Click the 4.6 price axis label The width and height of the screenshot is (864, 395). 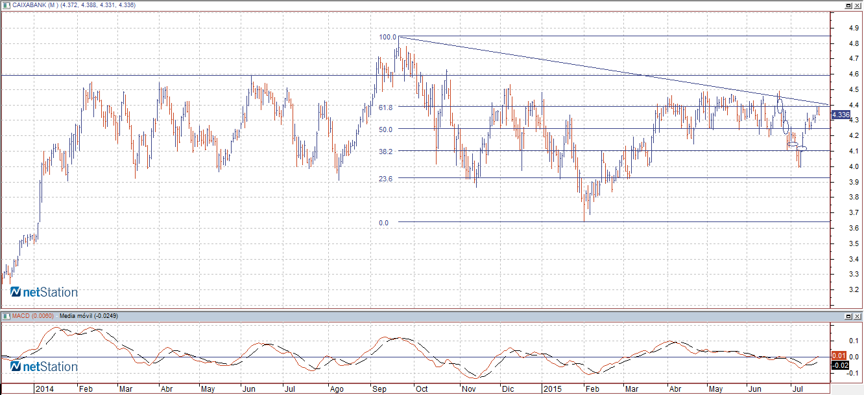pyautogui.click(x=854, y=74)
